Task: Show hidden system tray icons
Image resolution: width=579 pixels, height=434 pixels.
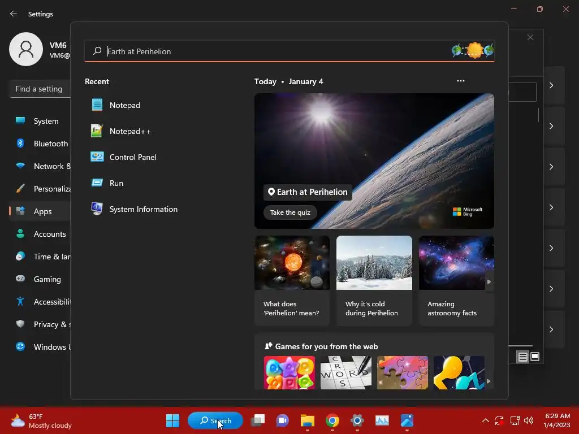Action: 486,420
